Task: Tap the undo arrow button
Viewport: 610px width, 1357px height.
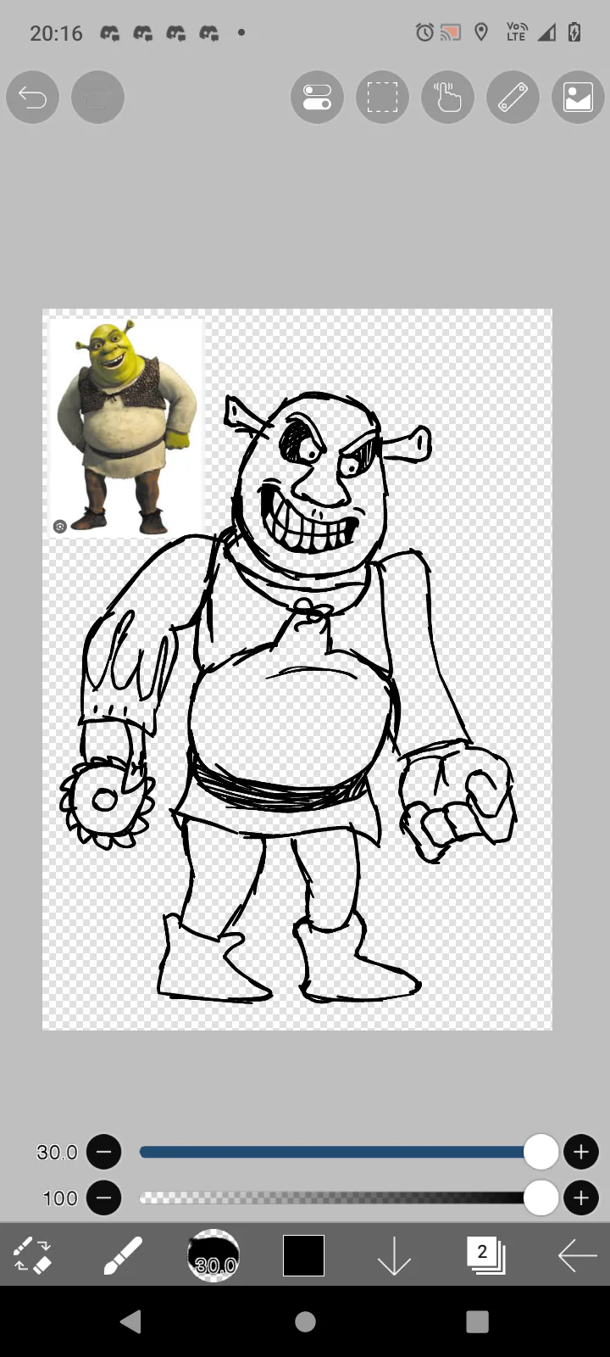Action: coord(32,97)
